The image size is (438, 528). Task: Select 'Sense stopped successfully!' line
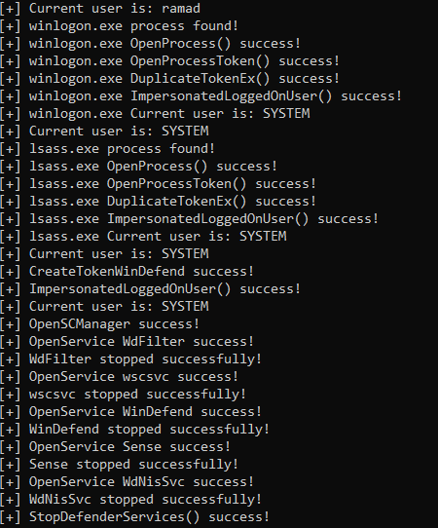(x=119, y=464)
